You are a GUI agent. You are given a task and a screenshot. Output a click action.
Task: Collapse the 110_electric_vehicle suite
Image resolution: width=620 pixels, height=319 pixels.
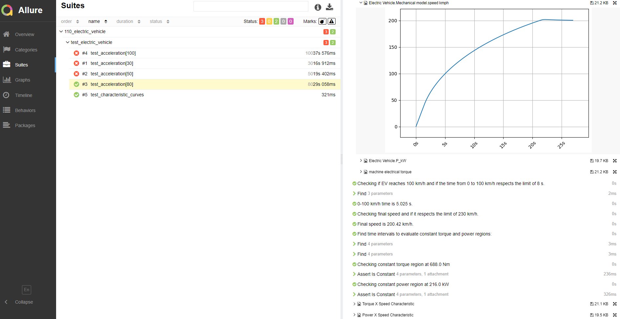(61, 31)
